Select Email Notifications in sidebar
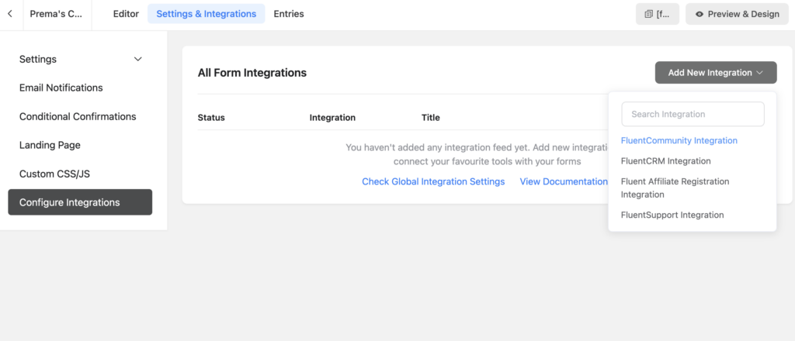 [61, 88]
